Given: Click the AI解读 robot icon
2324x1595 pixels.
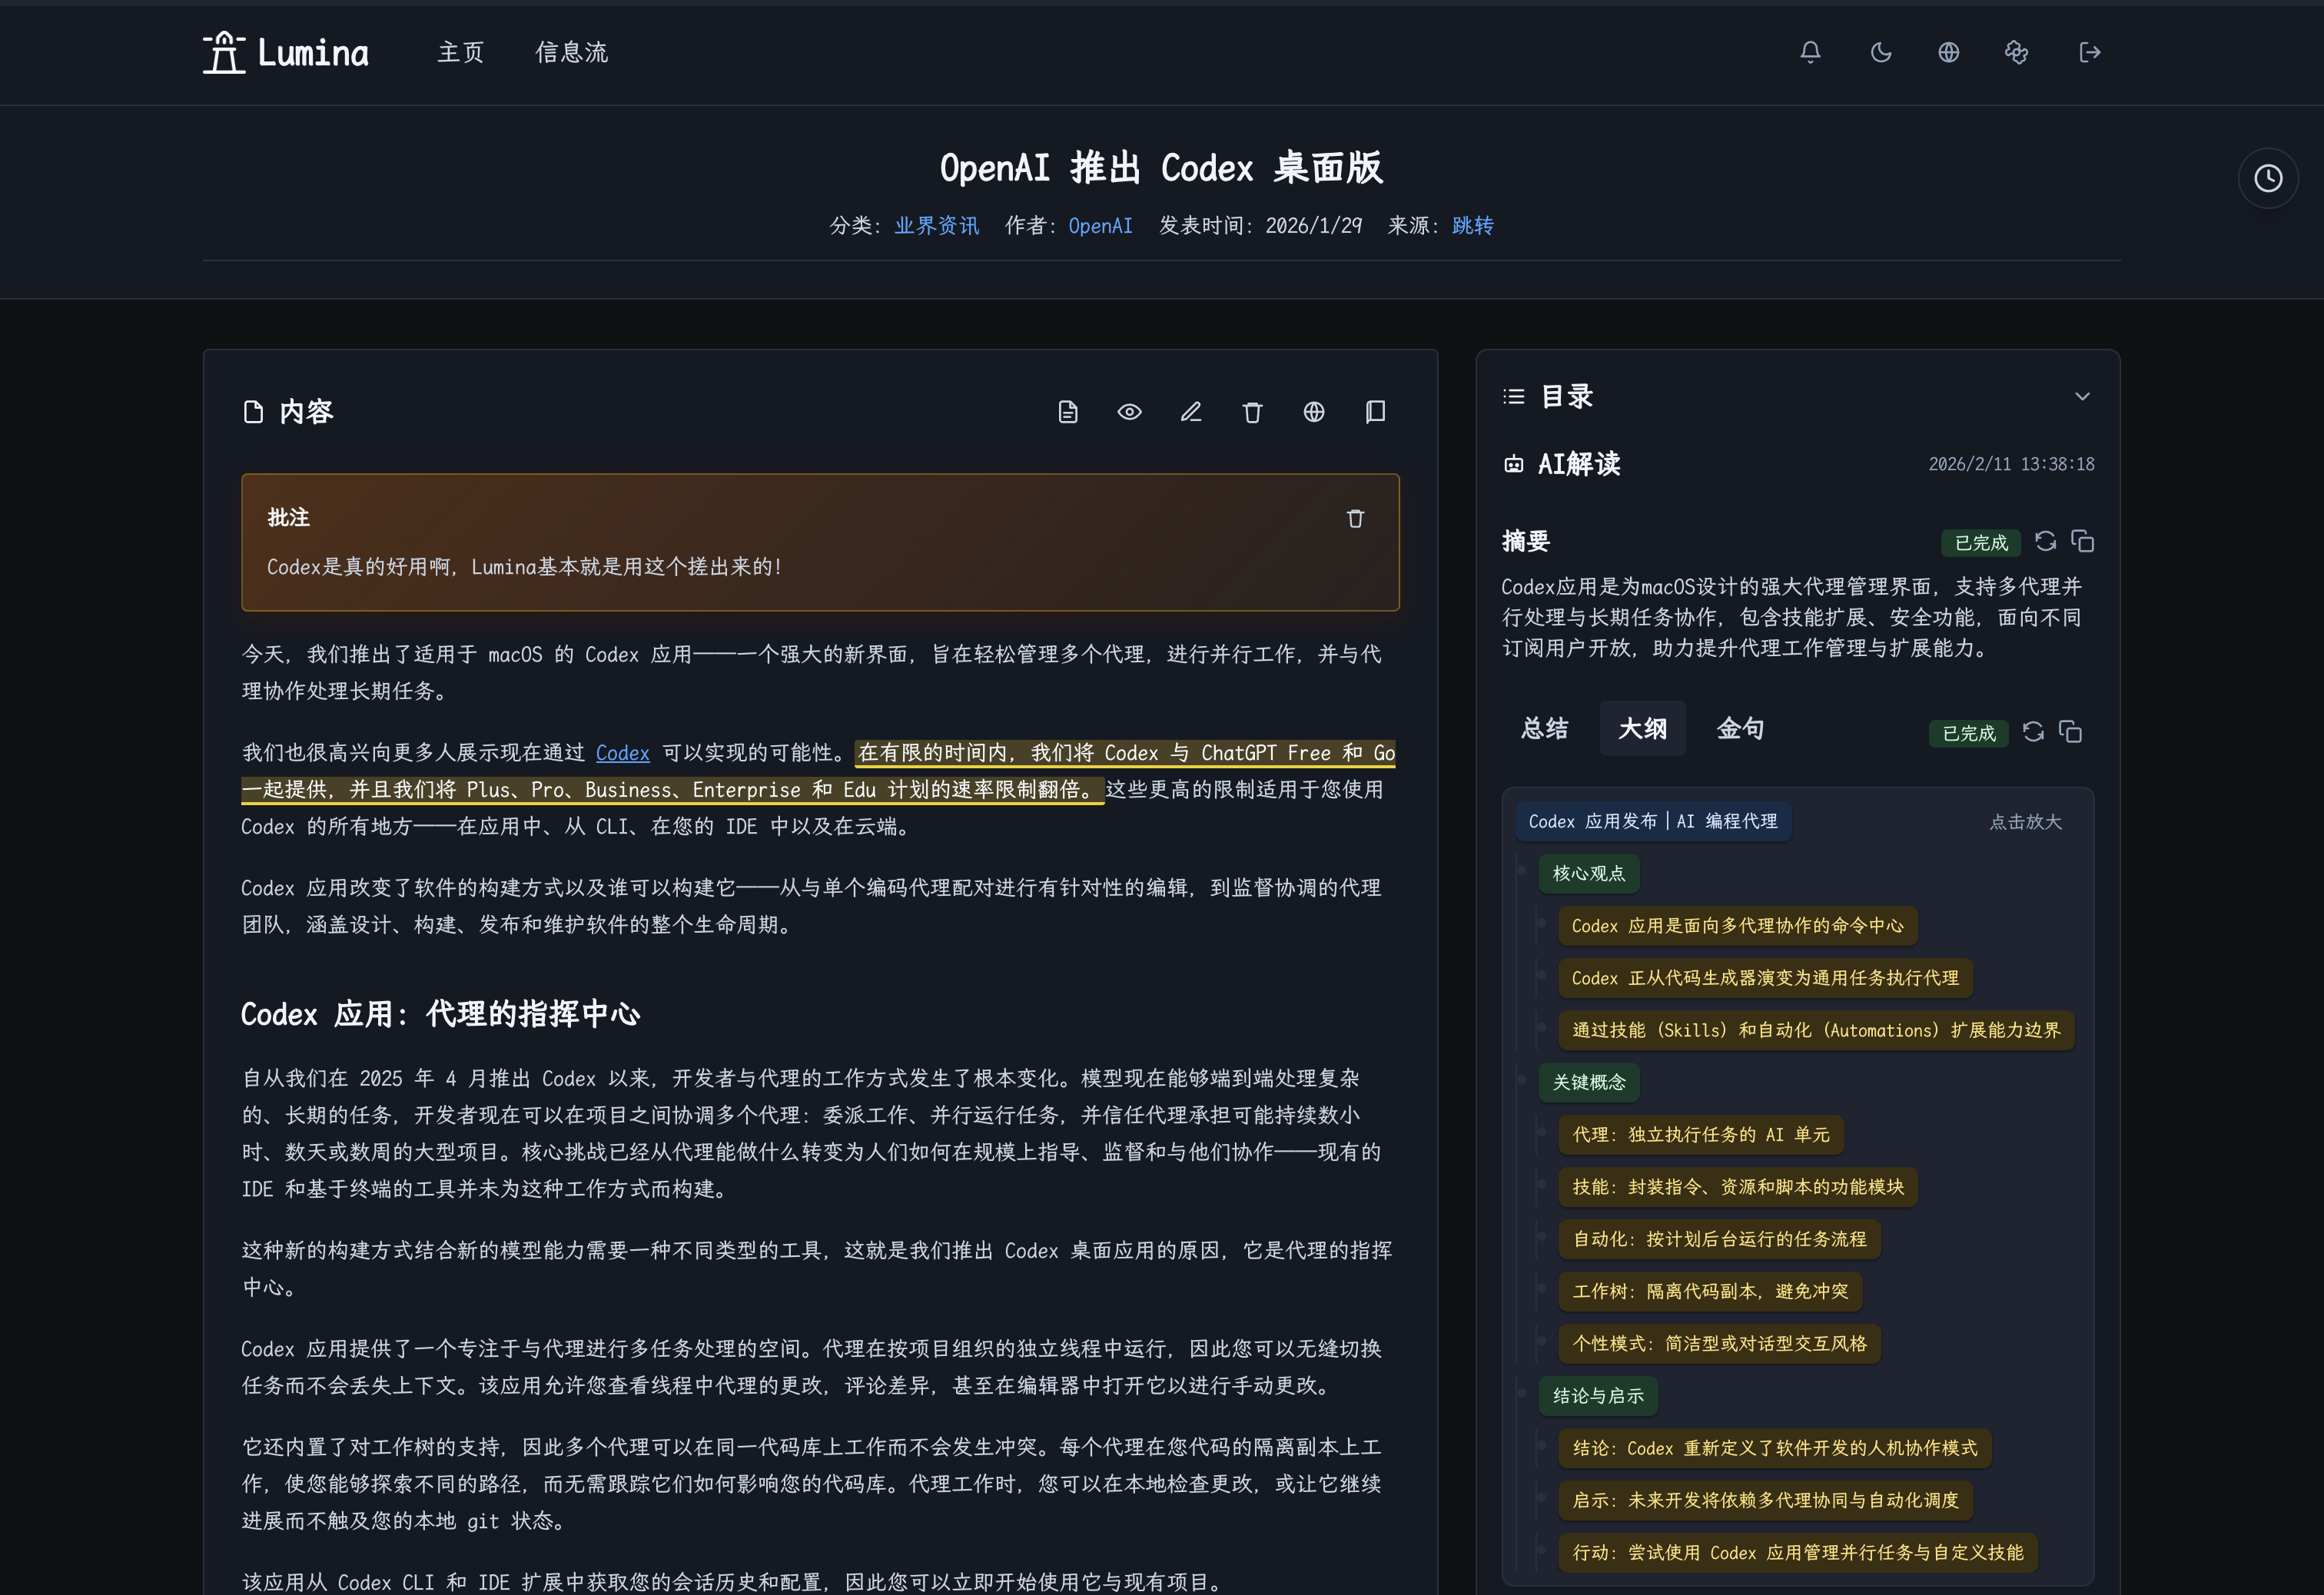Looking at the screenshot, I should [x=1514, y=464].
